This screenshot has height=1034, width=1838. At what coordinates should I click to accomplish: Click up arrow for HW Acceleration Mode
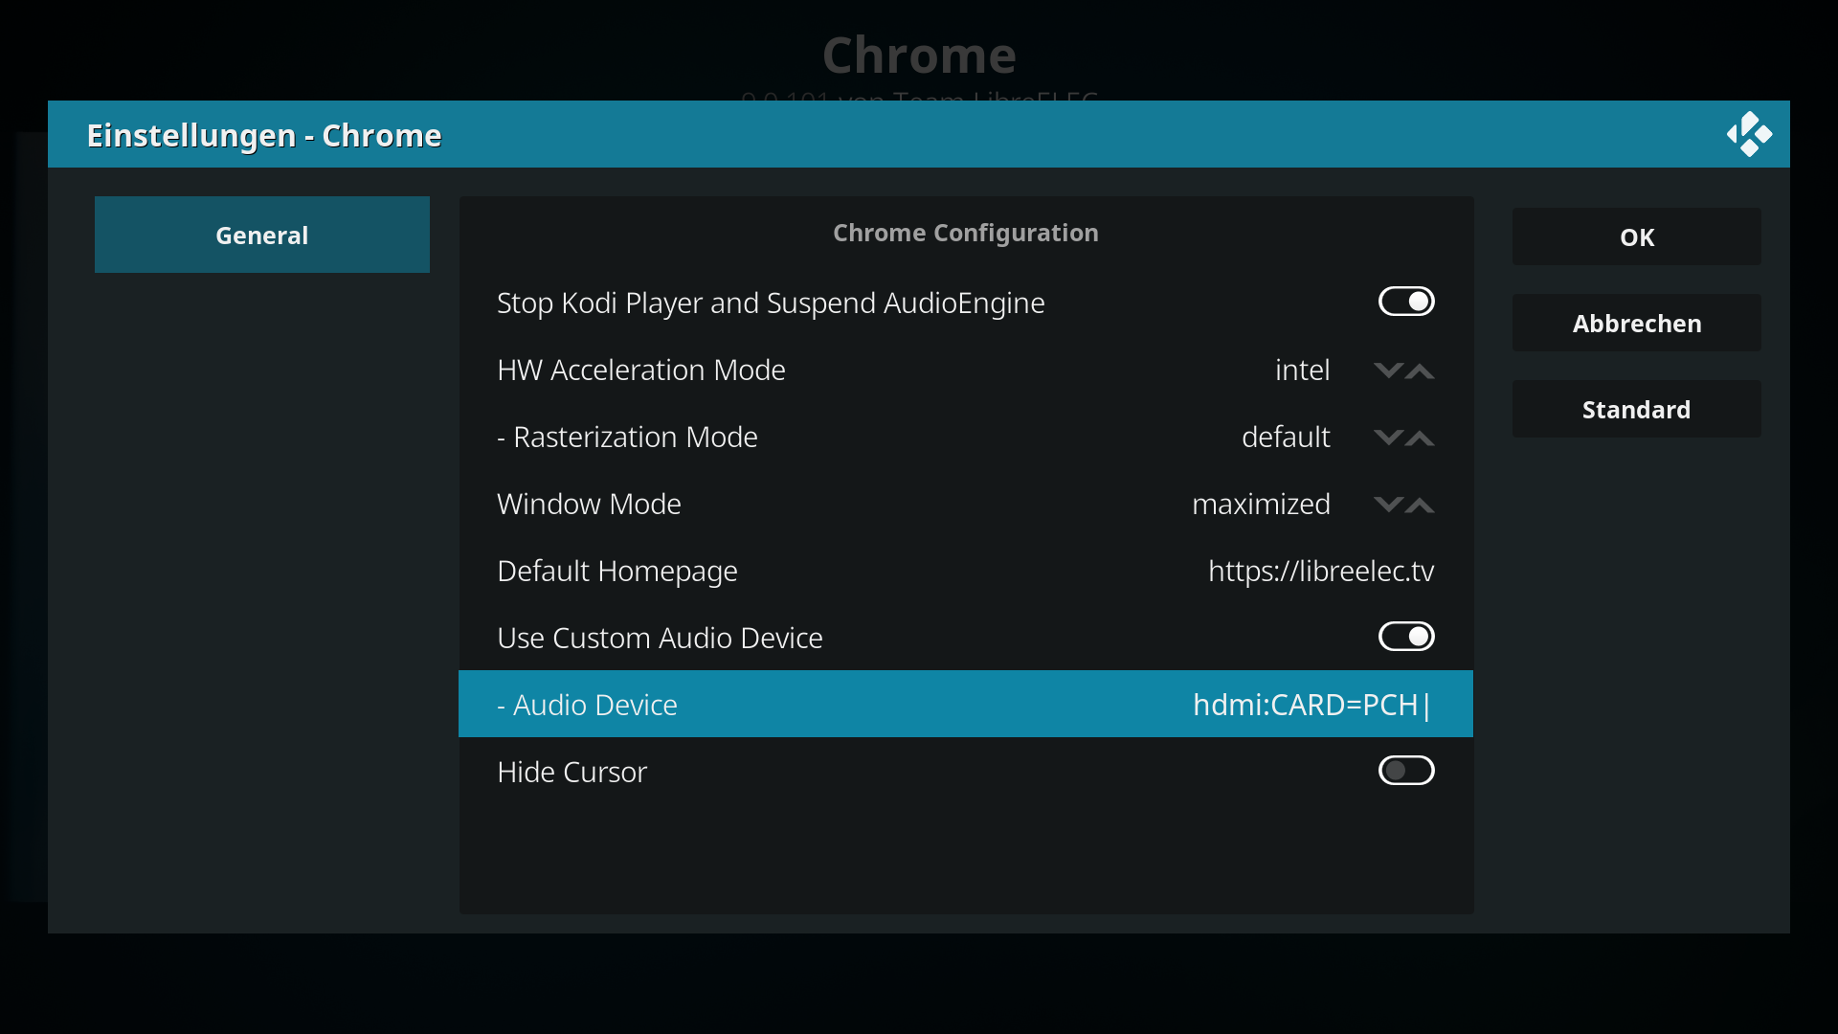pos(1420,371)
